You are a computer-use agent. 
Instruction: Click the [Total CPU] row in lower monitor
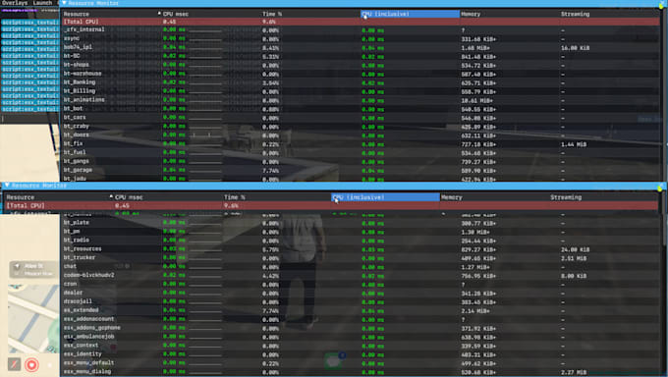331,206
